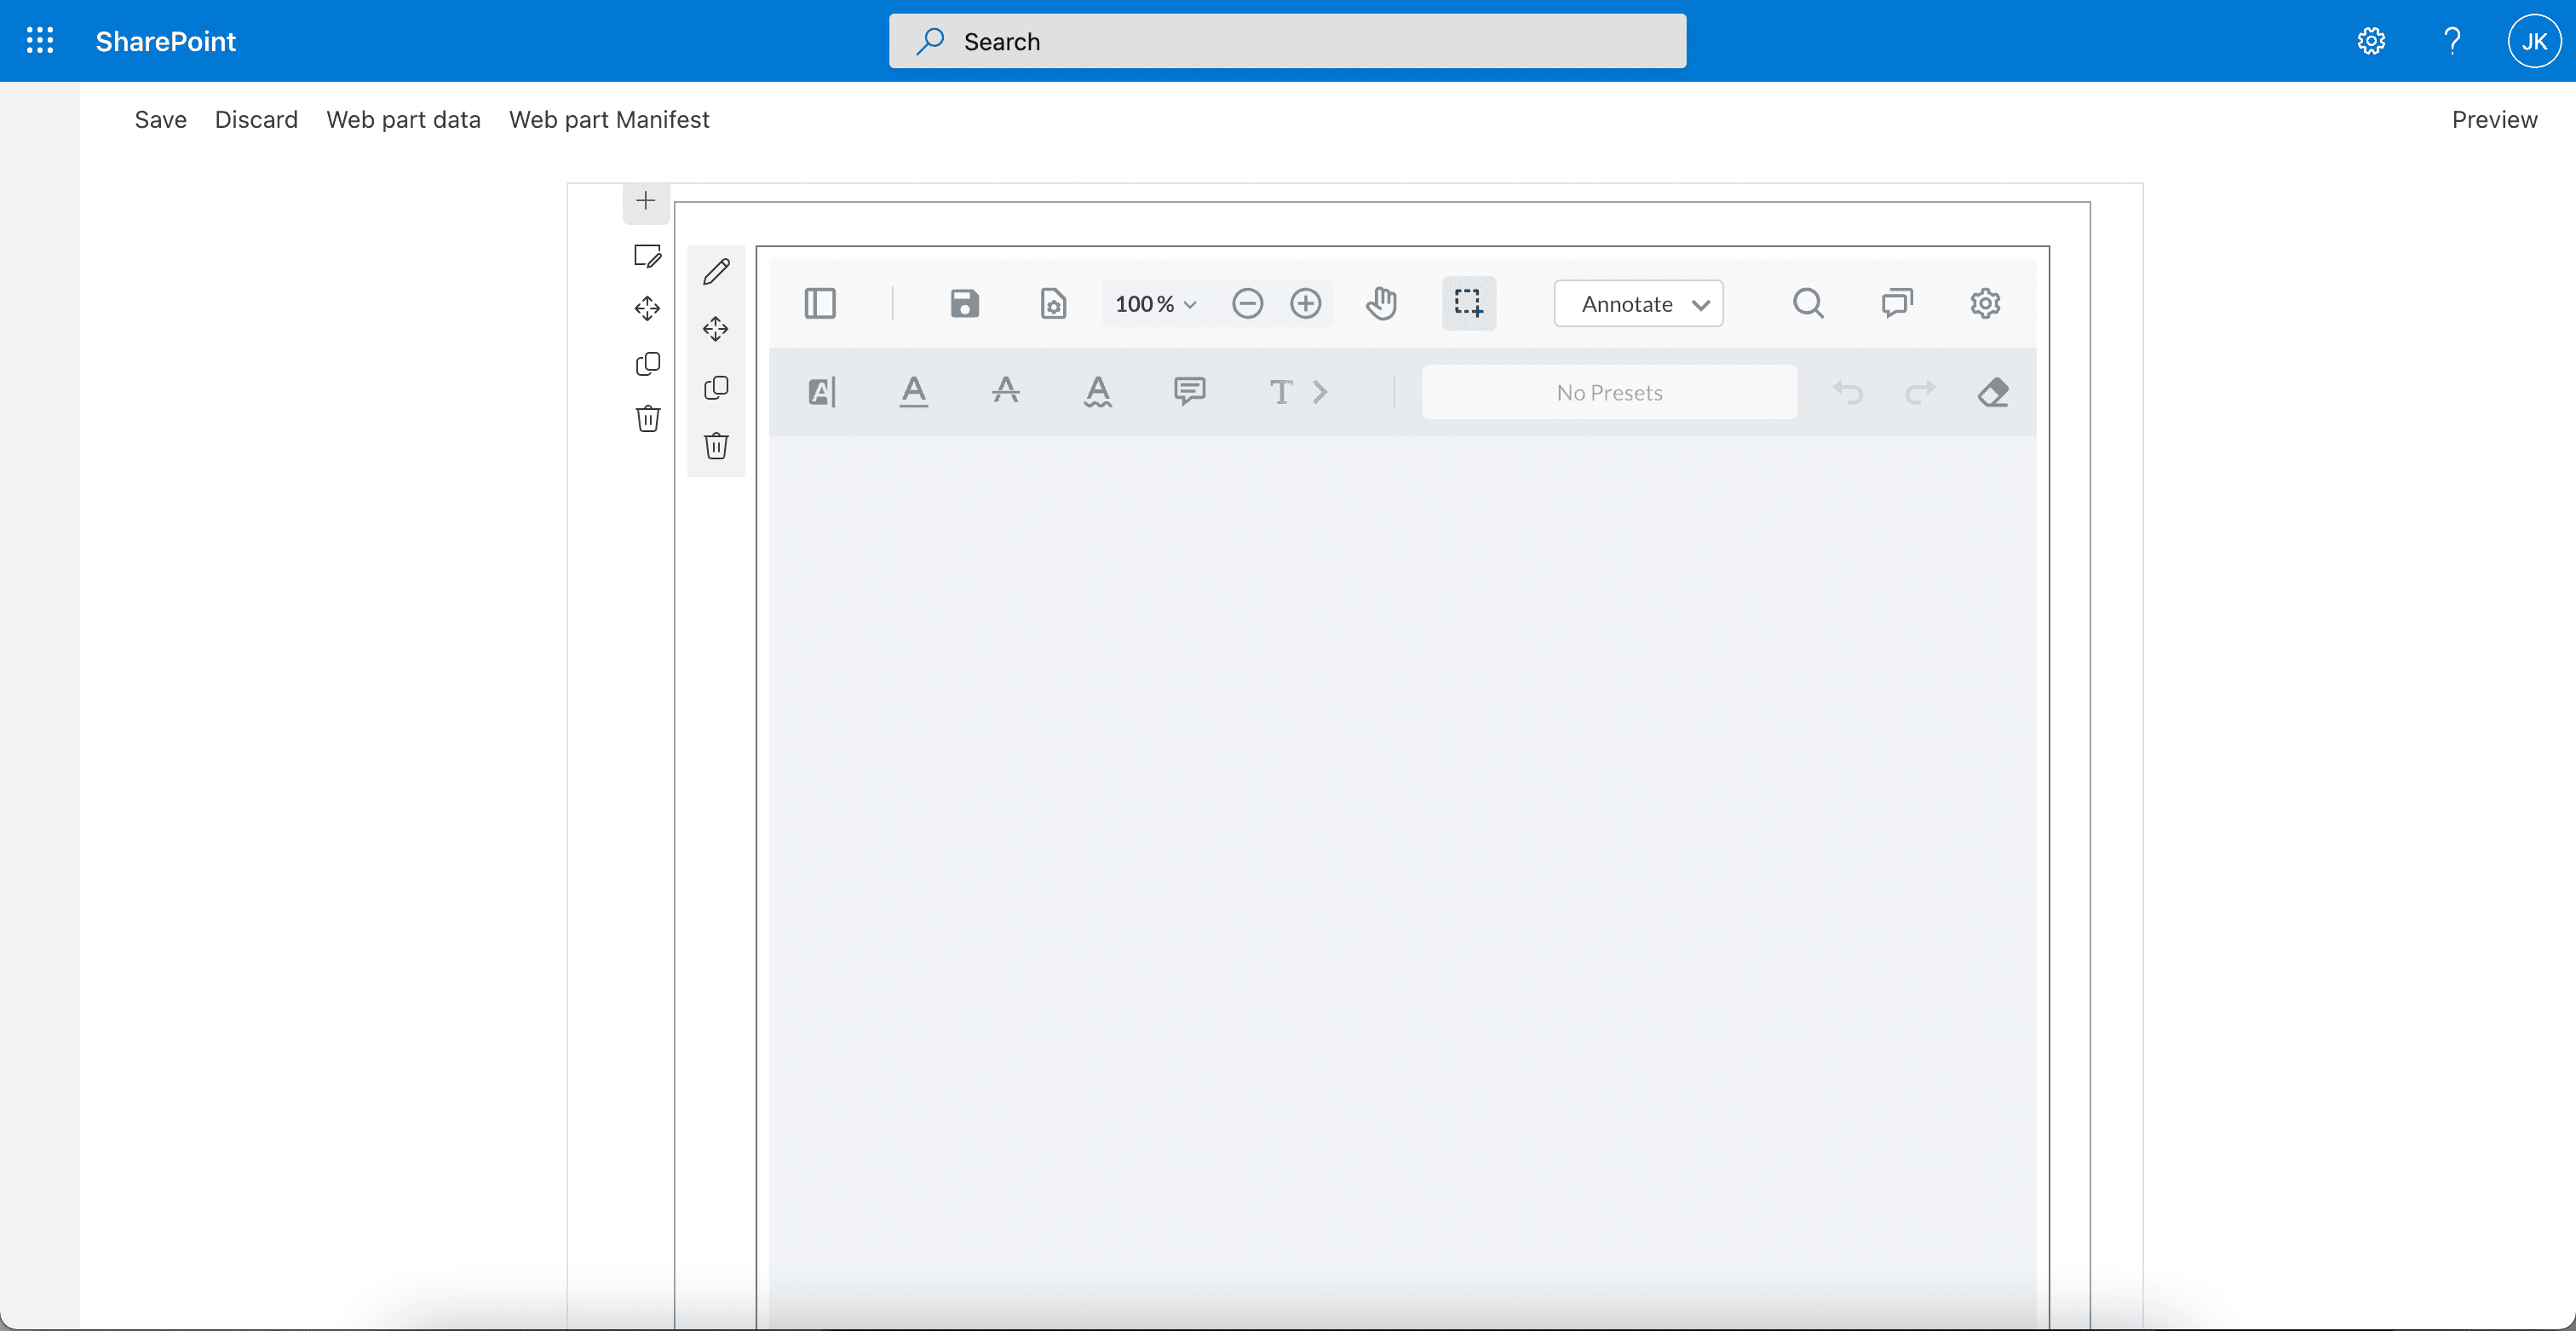Select the strikethrough text tool

(x=1005, y=392)
